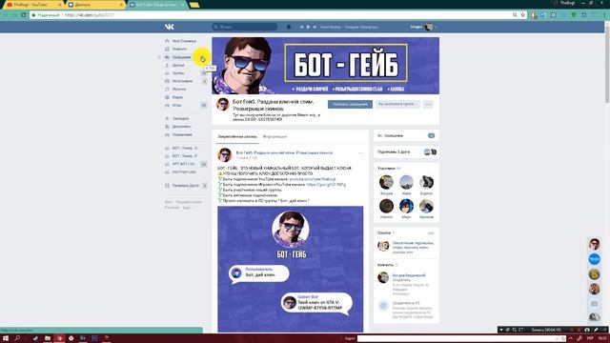This screenshot has width=610, height=343.
Task: Click the recorder camera icon at bottom right
Action: (587, 330)
